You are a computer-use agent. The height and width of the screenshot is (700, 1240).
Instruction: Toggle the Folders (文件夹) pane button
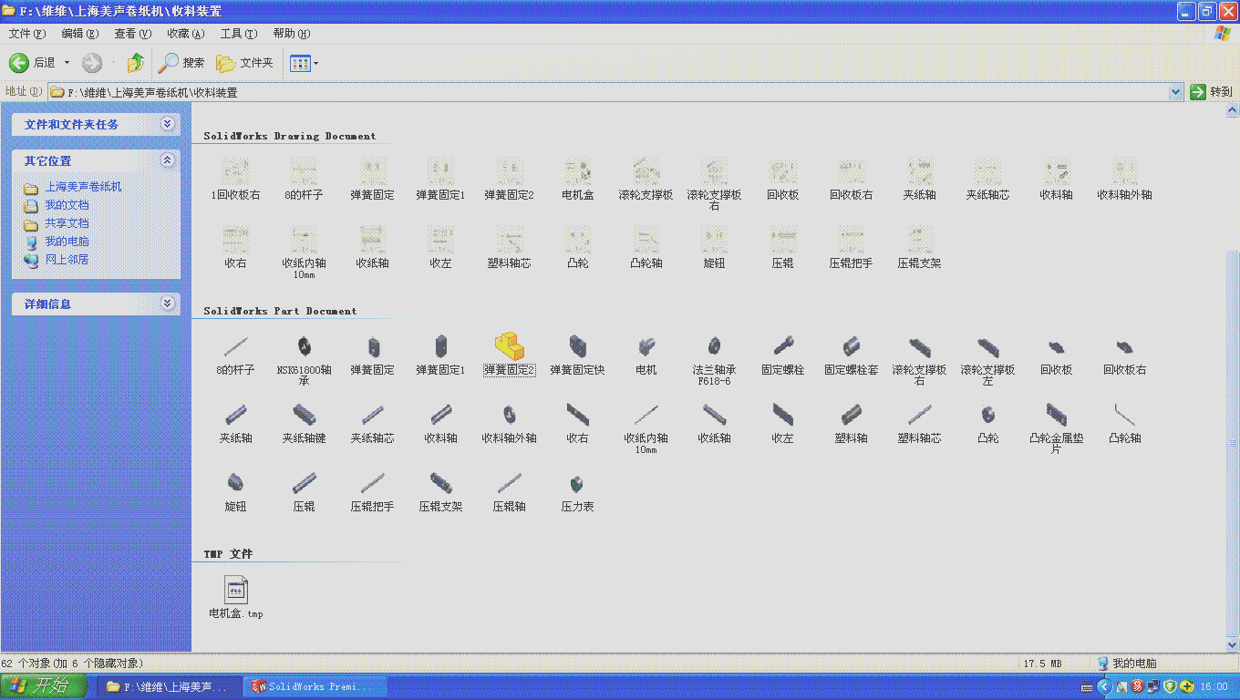[244, 63]
